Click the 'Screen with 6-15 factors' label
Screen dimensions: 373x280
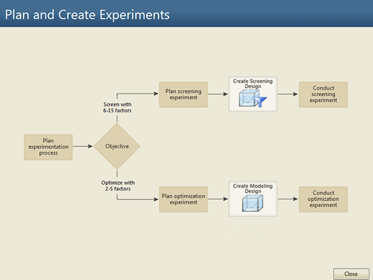tap(117, 107)
